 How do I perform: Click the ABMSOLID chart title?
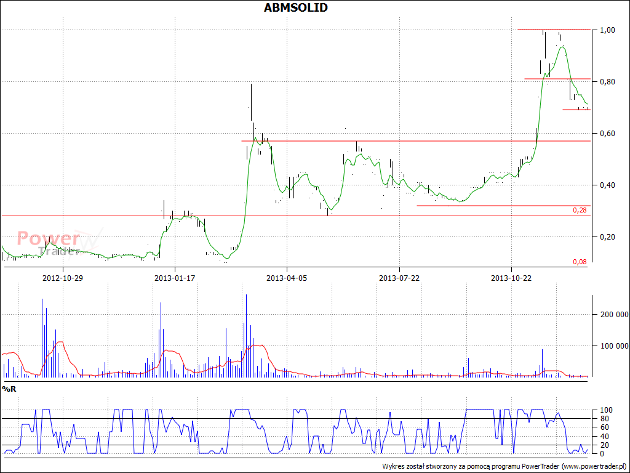[296, 7]
